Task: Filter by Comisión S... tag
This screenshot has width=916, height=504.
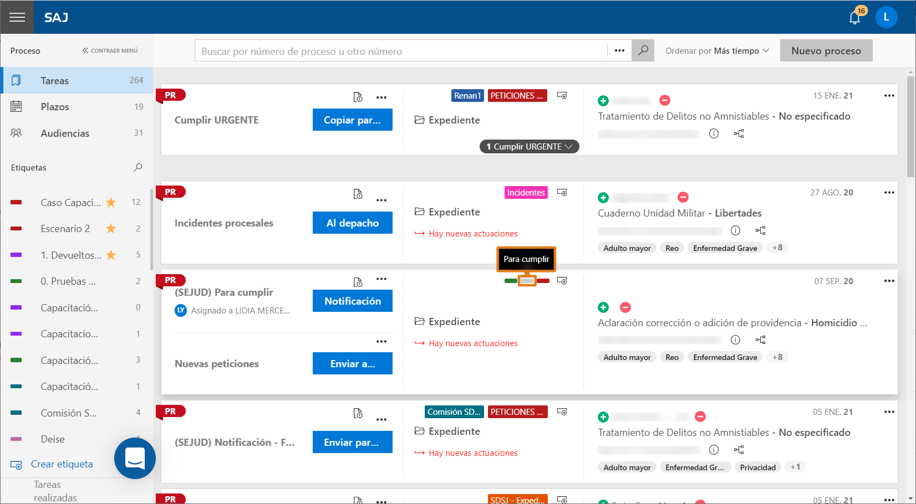Action: (75, 413)
